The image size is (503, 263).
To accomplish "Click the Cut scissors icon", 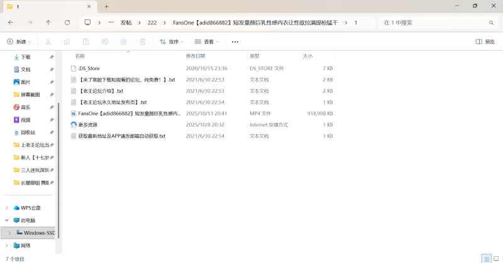I will (48, 41).
